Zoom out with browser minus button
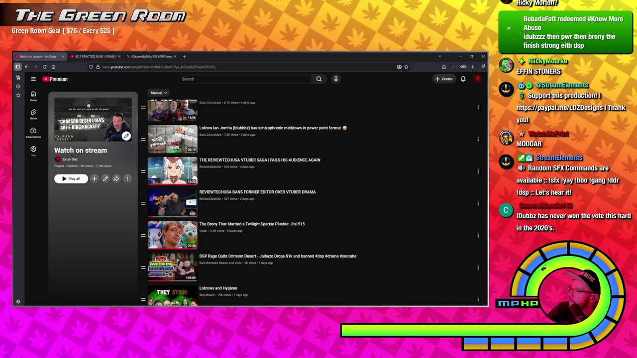Viewport: 637px width, 358px height. 452,67
